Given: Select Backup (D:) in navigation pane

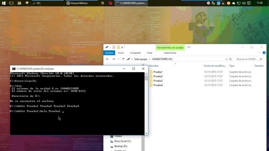Looking at the screenshot, I should tap(121, 146).
